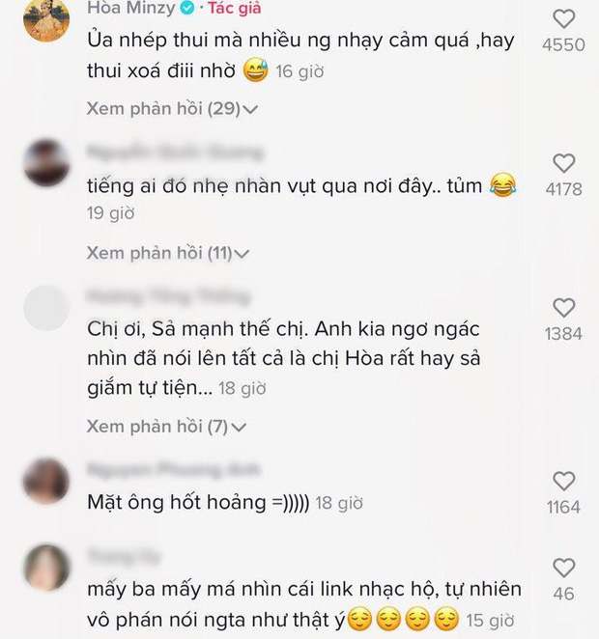The height and width of the screenshot is (639, 599).
Task: Click the 'Tác giả' author label
Action: [x=234, y=8]
